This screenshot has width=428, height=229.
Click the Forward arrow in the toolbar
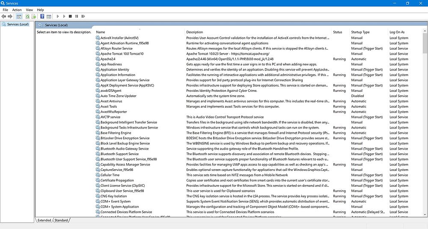click(10, 16)
